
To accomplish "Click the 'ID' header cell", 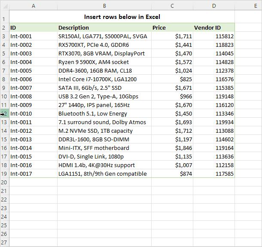I will point(34,27).
